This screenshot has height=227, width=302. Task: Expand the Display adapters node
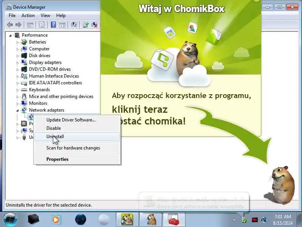pyautogui.click(x=17, y=62)
